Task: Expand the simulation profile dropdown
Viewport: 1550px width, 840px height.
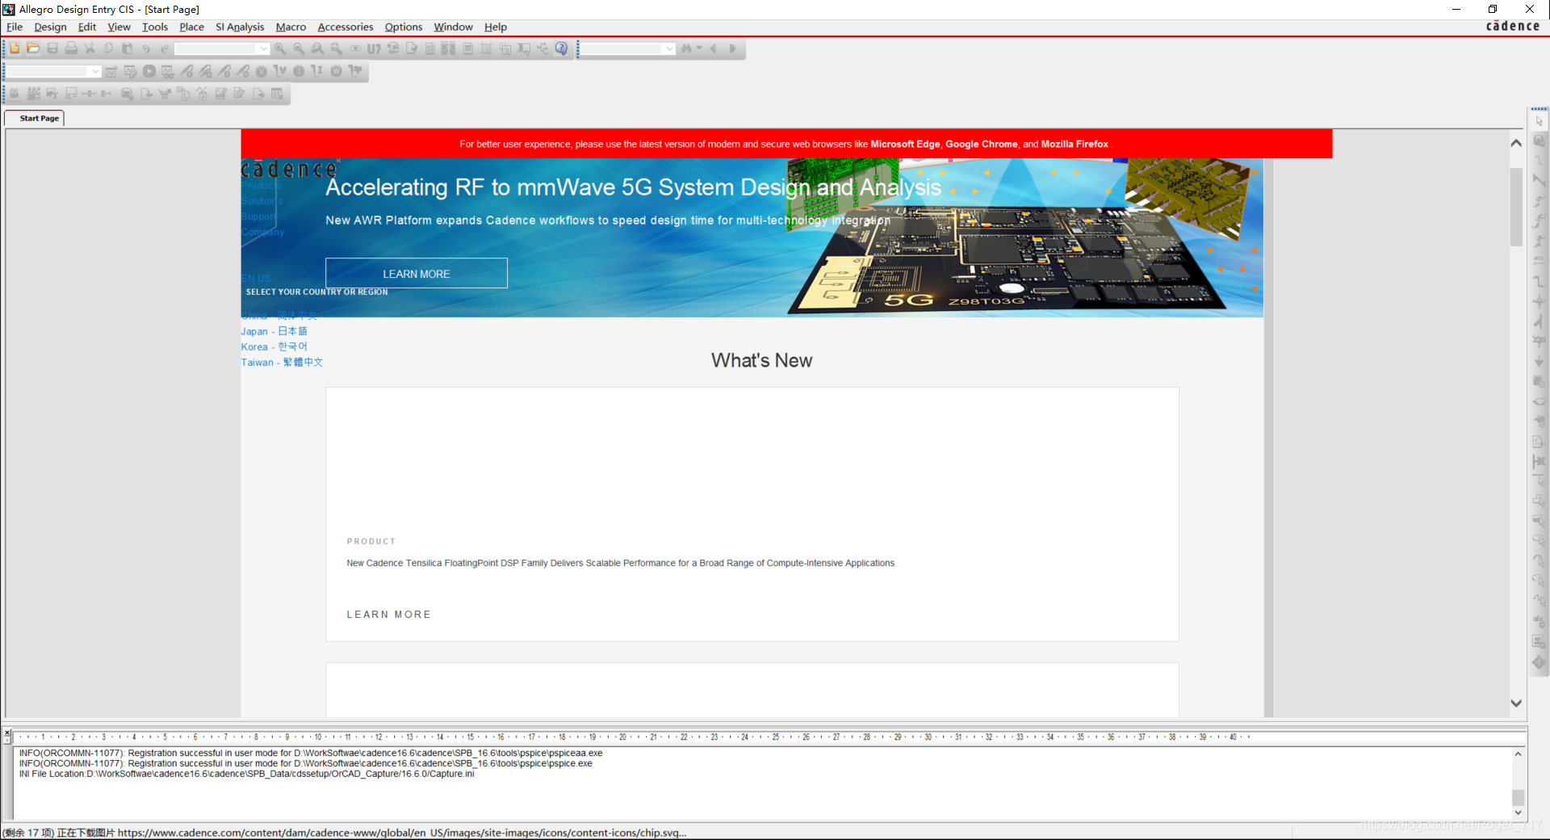Action: [94, 71]
